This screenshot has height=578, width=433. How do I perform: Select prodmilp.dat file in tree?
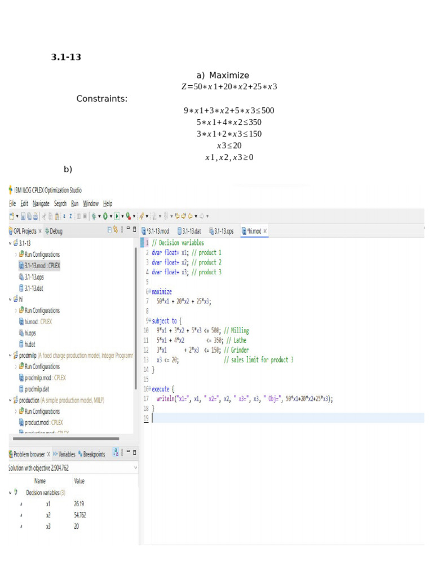tap(34, 389)
